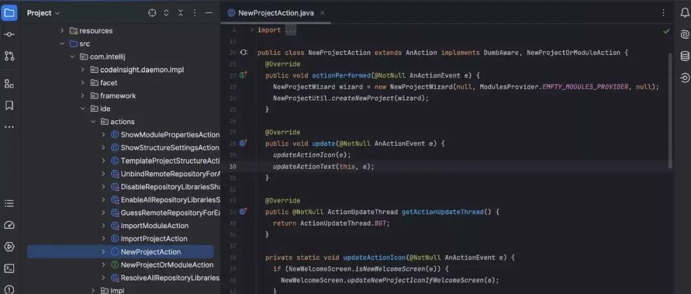Open Notifications bell icon
This screenshot has width=691, height=294.
(685, 13)
